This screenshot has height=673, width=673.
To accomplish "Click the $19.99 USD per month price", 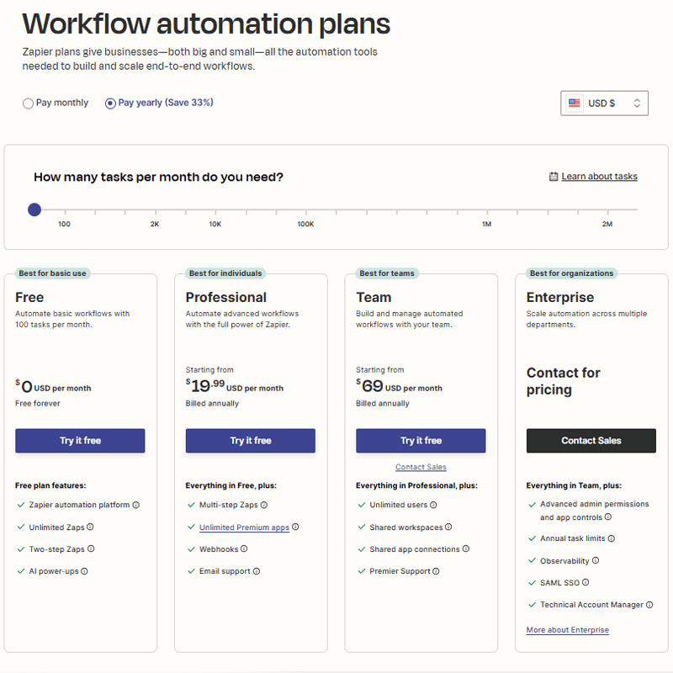I will pyautogui.click(x=235, y=386).
